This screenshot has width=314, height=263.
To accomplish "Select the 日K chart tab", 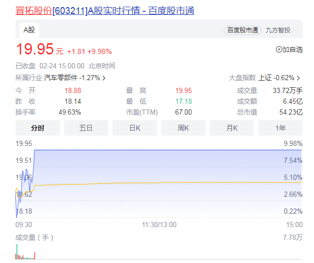I will (x=134, y=128).
